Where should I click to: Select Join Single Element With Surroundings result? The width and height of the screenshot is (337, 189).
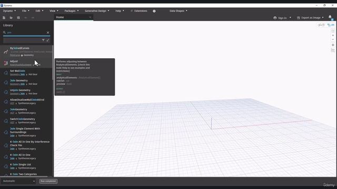pos(27,132)
